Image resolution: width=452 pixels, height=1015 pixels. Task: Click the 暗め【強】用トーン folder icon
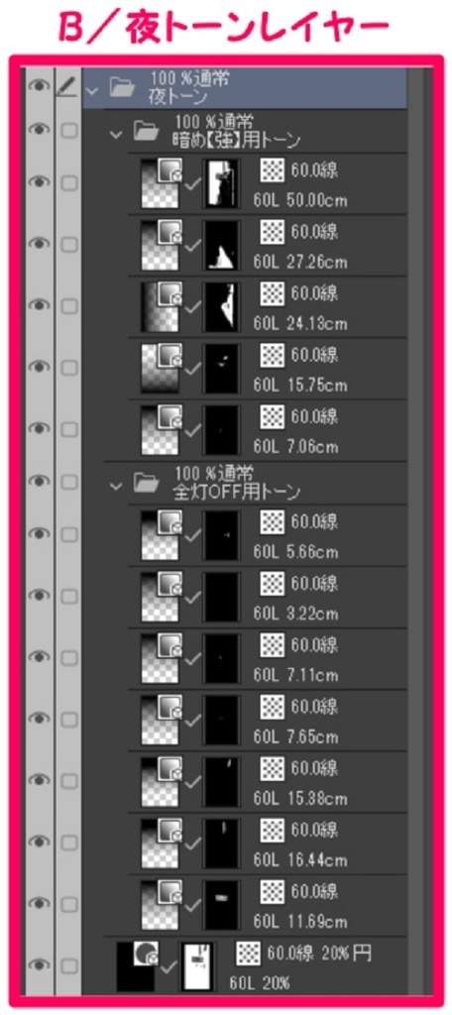coord(146,132)
